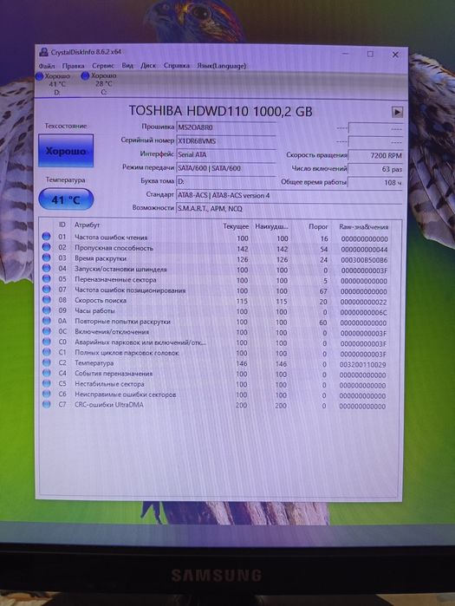Open the Справка menu
The image size is (455, 606).
[177, 66]
